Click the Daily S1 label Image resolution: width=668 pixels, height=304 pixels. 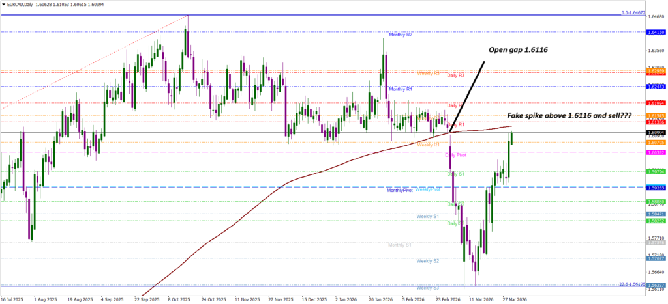pyautogui.click(x=455, y=174)
